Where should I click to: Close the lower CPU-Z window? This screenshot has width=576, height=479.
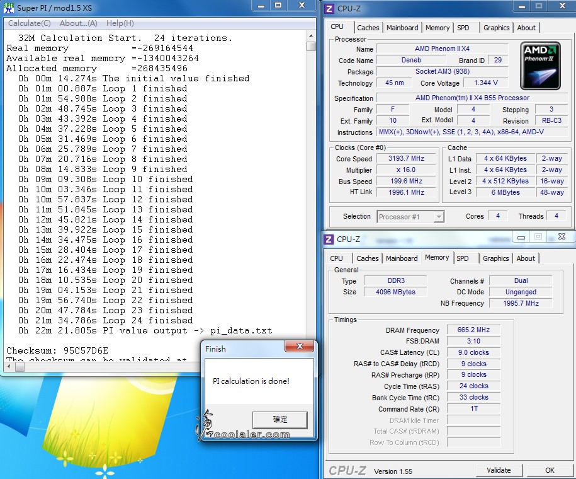[562, 237]
